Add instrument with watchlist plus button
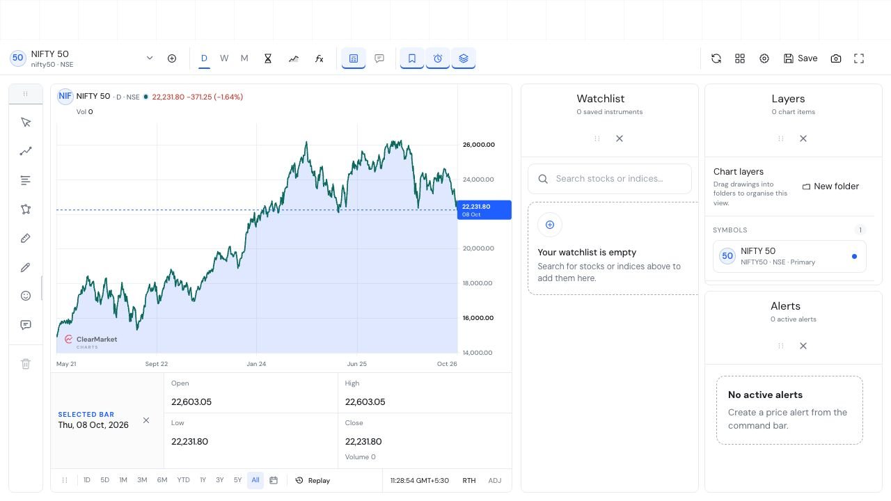Viewport: 891px width, 501px height. (x=550, y=225)
